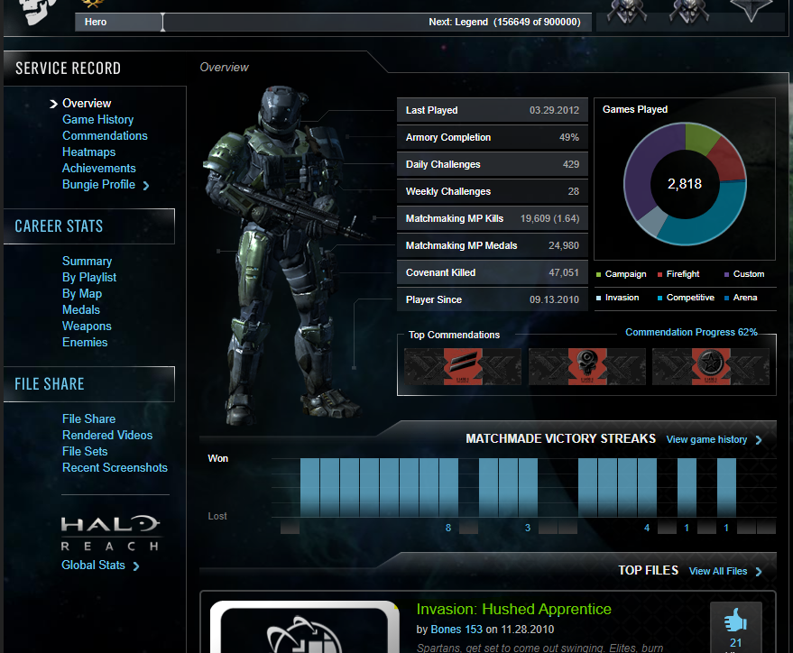This screenshot has width=793, height=653.
Task: Click the Spartan armor model
Action: (x=286, y=255)
